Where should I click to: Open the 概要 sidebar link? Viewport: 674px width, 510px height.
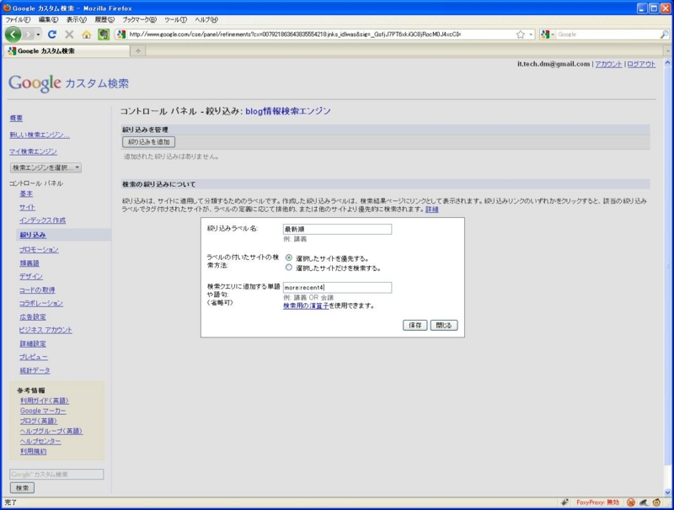coord(16,118)
